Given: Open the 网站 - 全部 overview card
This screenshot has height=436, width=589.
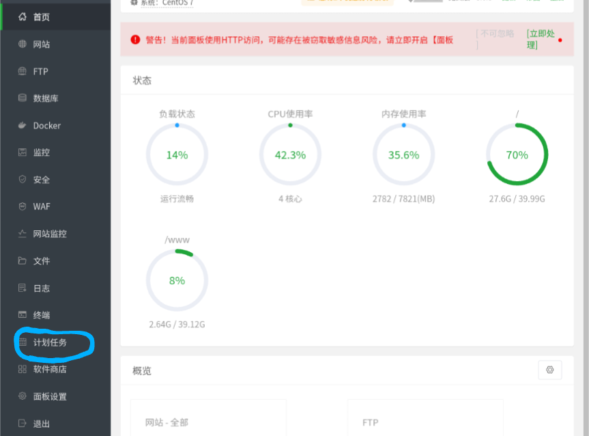Looking at the screenshot, I should click(x=207, y=418).
